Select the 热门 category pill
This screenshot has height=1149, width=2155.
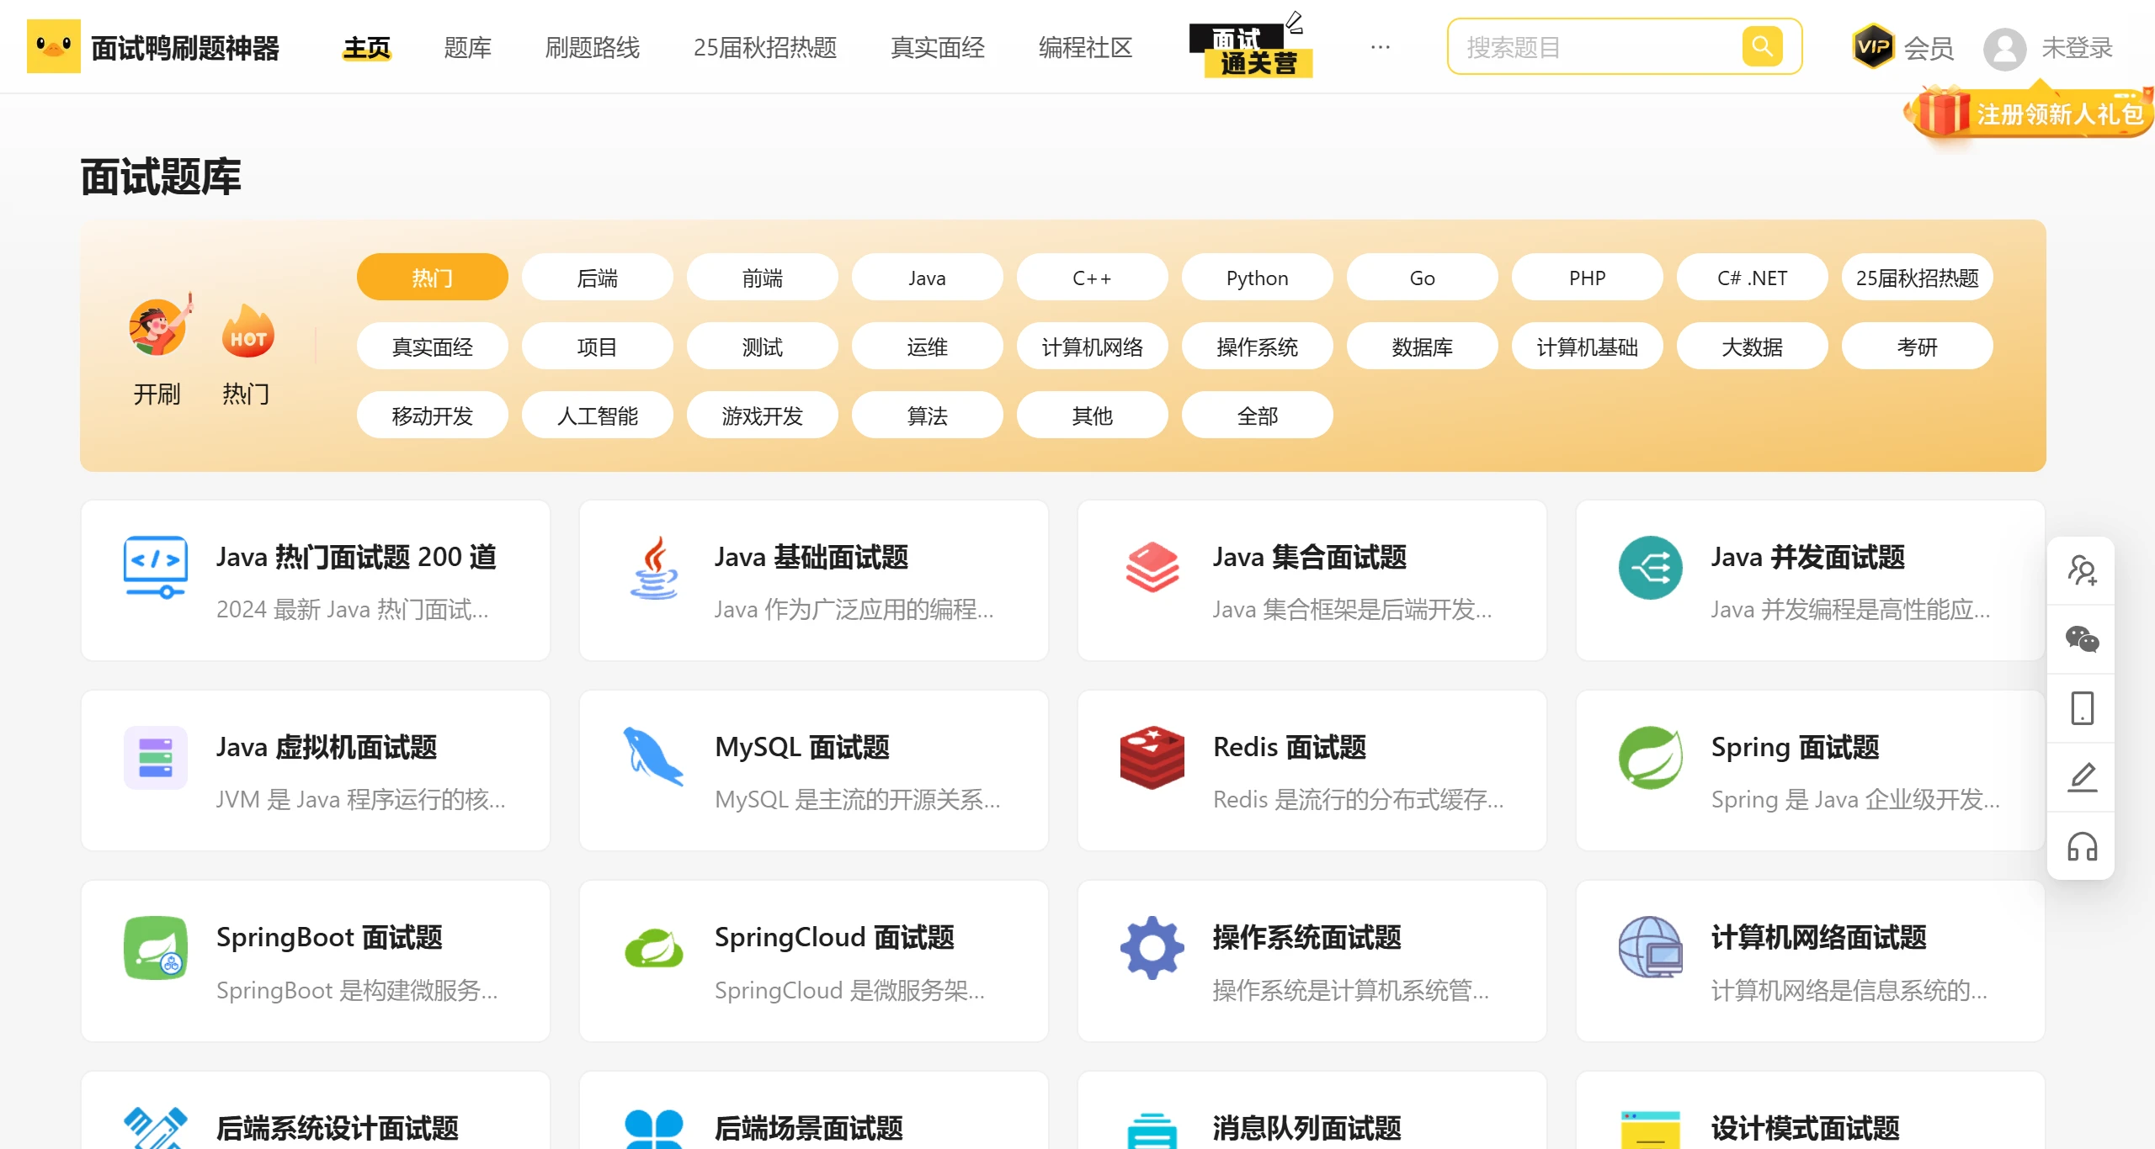click(x=433, y=278)
